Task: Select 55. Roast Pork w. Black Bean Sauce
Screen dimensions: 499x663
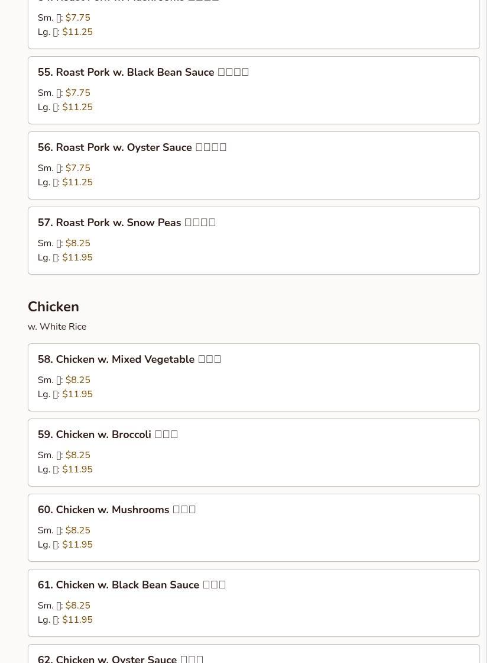Action: (x=143, y=72)
